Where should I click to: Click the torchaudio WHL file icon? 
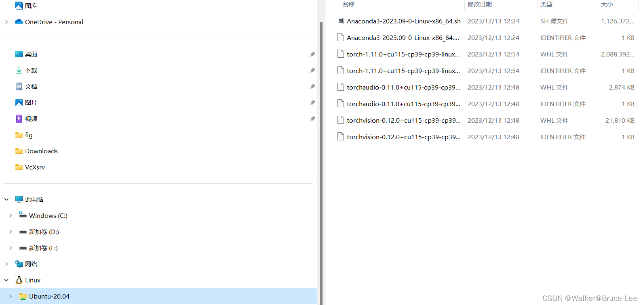(341, 87)
